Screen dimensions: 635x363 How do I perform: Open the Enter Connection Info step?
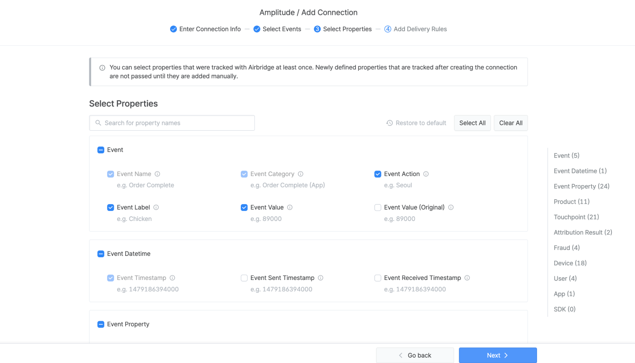pos(205,29)
